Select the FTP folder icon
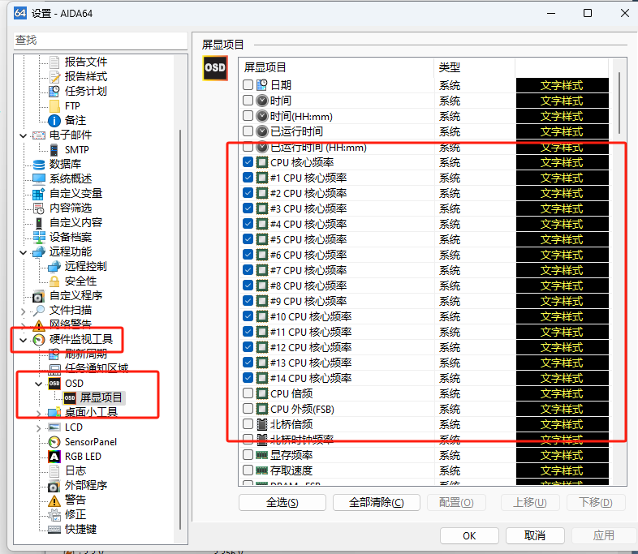 54,105
